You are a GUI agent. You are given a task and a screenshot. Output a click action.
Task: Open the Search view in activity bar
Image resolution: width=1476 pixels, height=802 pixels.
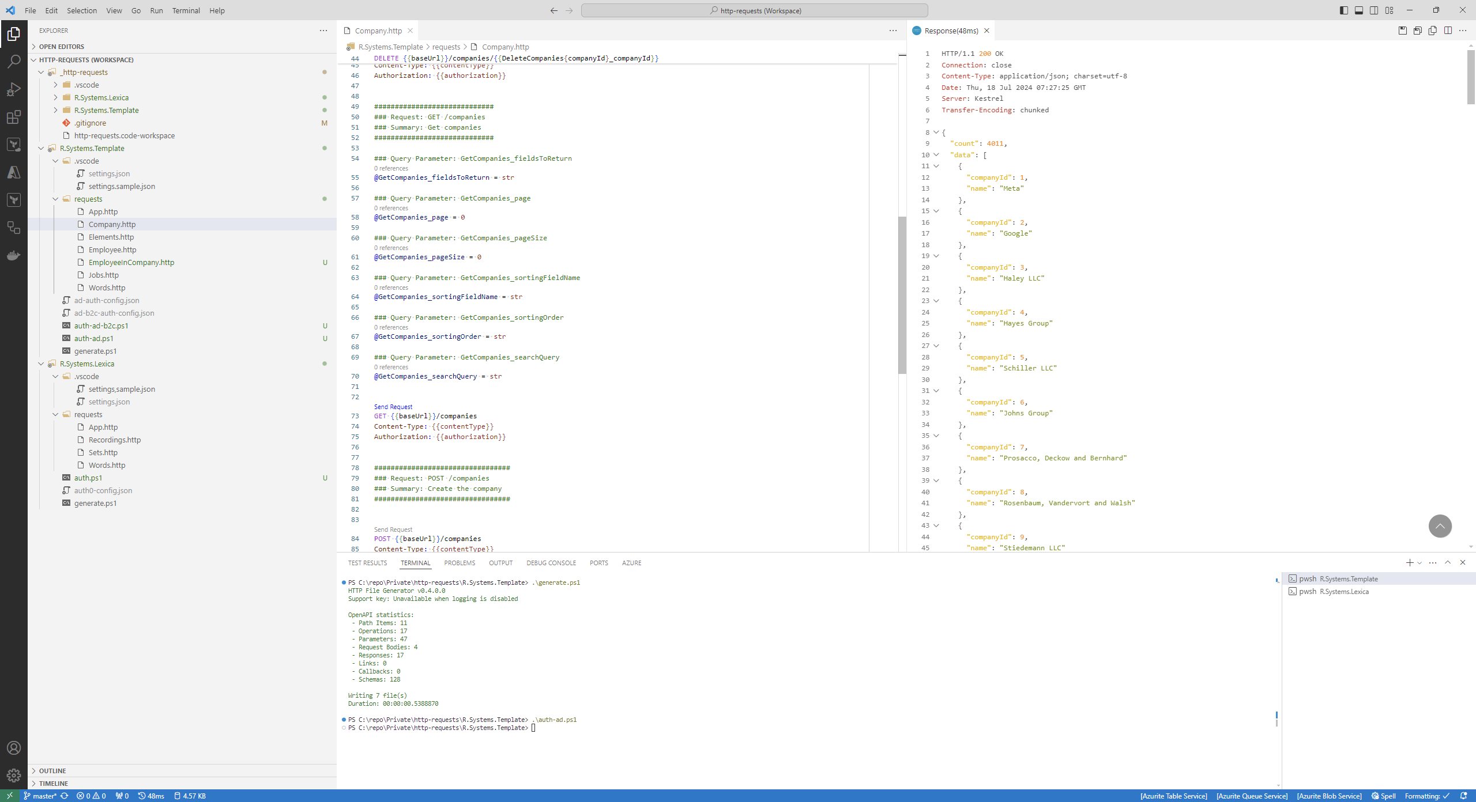click(x=14, y=62)
